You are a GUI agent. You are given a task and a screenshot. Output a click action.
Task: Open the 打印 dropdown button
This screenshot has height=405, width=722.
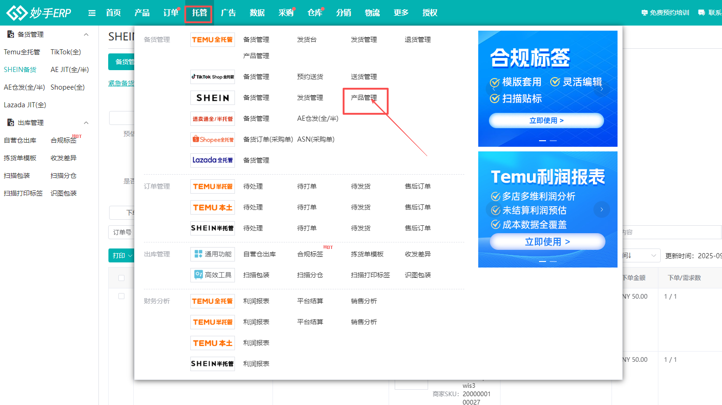(122, 255)
